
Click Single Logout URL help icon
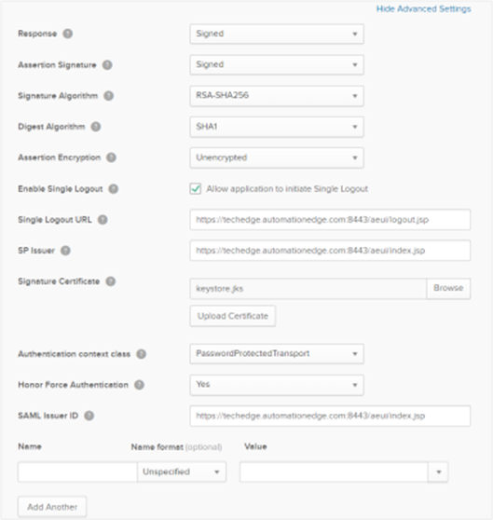[x=103, y=220]
